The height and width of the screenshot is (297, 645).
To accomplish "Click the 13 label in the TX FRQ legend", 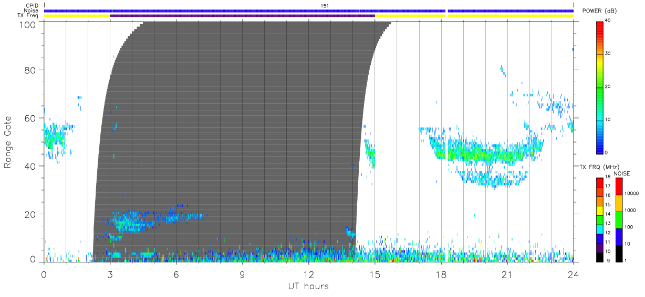I will coord(608,223).
